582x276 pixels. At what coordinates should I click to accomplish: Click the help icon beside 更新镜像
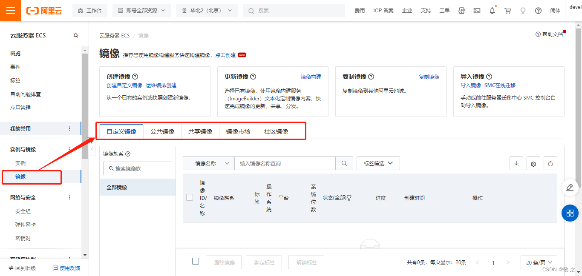coord(253,77)
